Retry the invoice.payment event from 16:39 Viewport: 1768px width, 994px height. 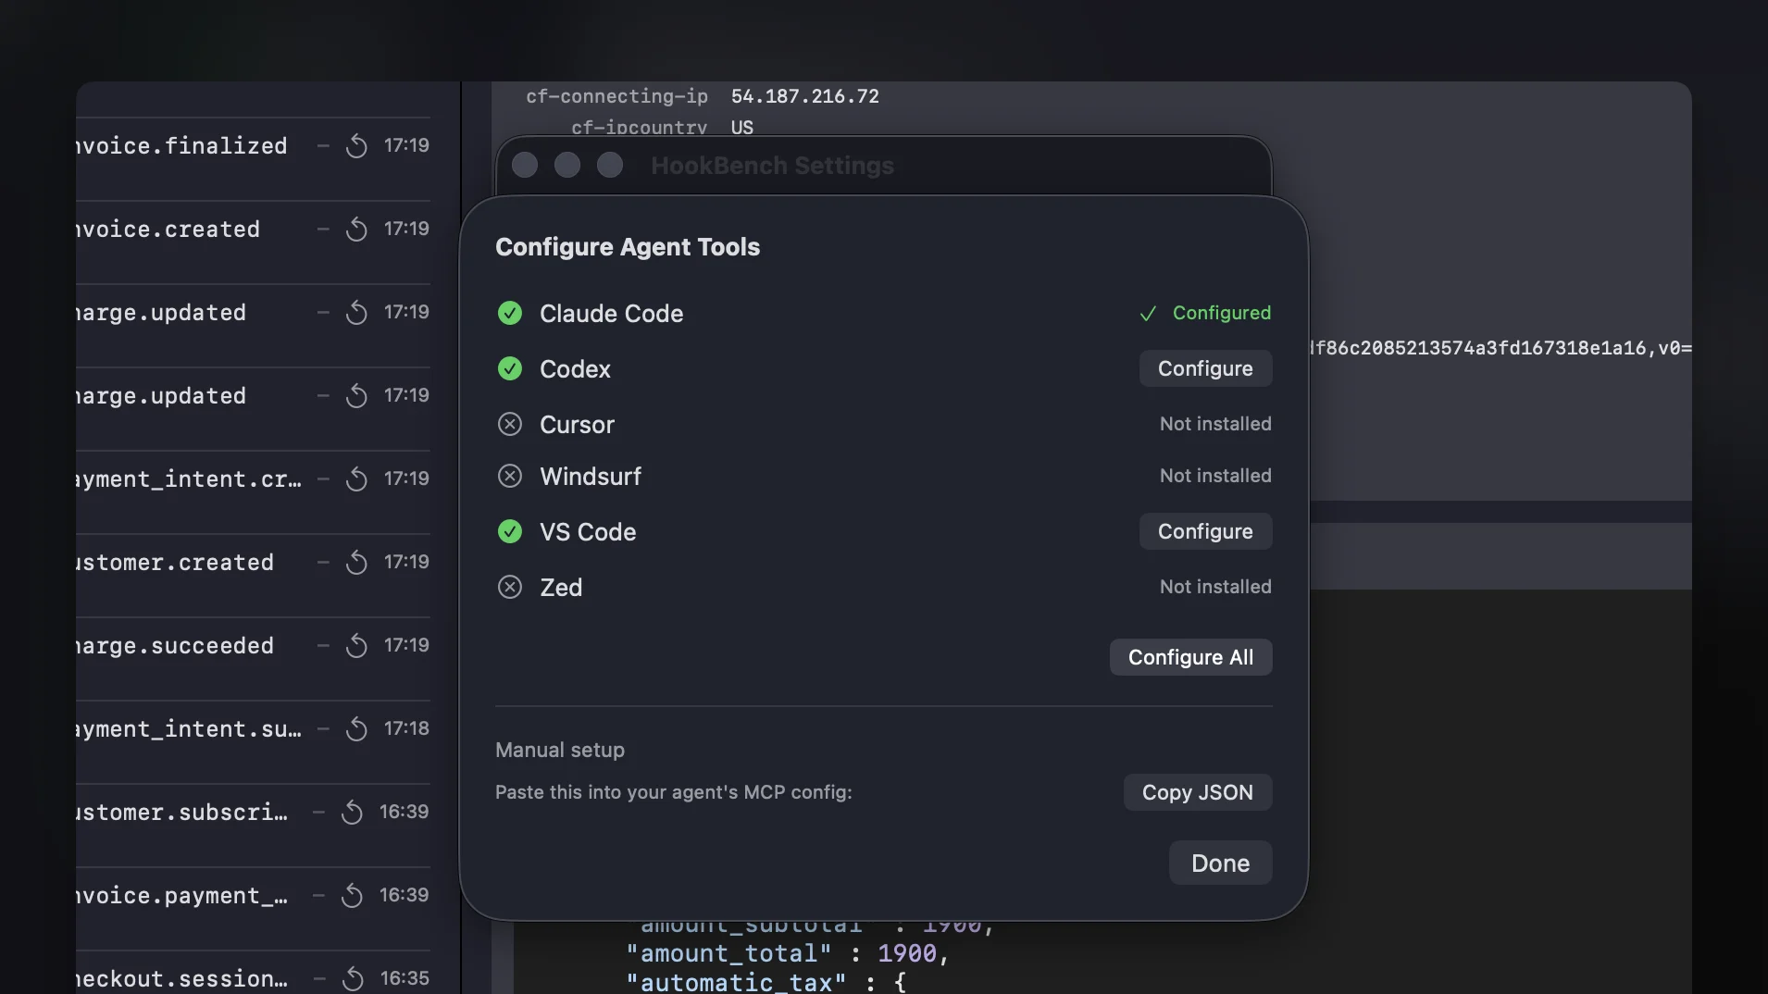tap(351, 895)
